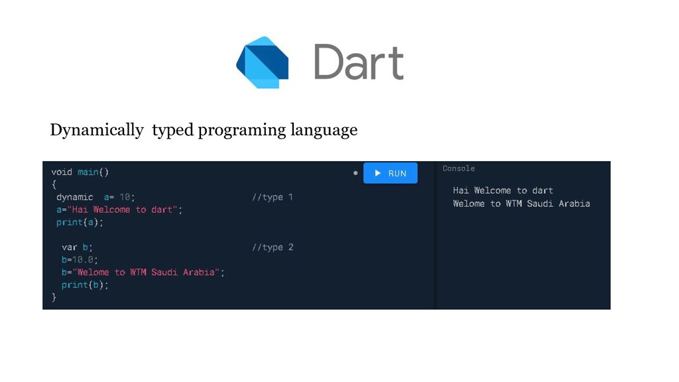Image resolution: width=679 pixels, height=382 pixels.
Task: Select console output "Welcome to WTM Saudi Arabia"
Action: [x=521, y=204]
